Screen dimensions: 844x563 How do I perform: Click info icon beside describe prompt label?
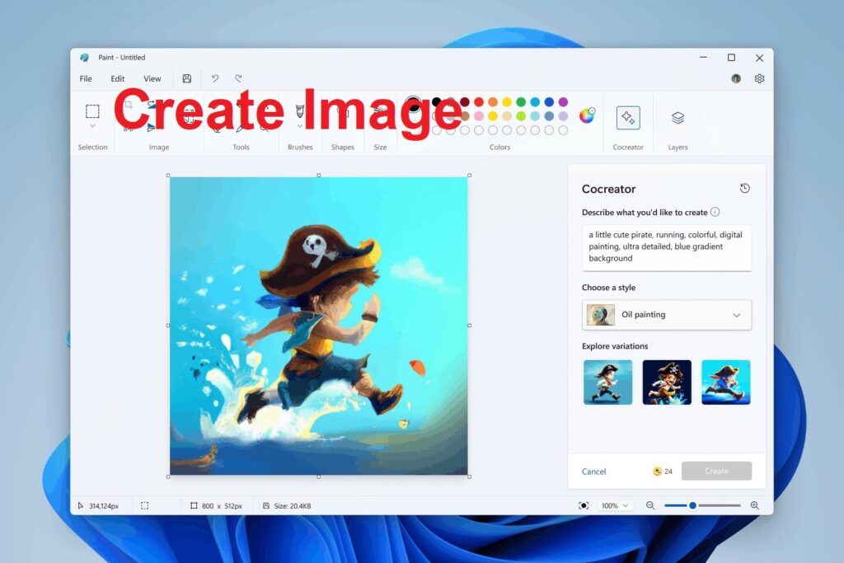(x=715, y=212)
